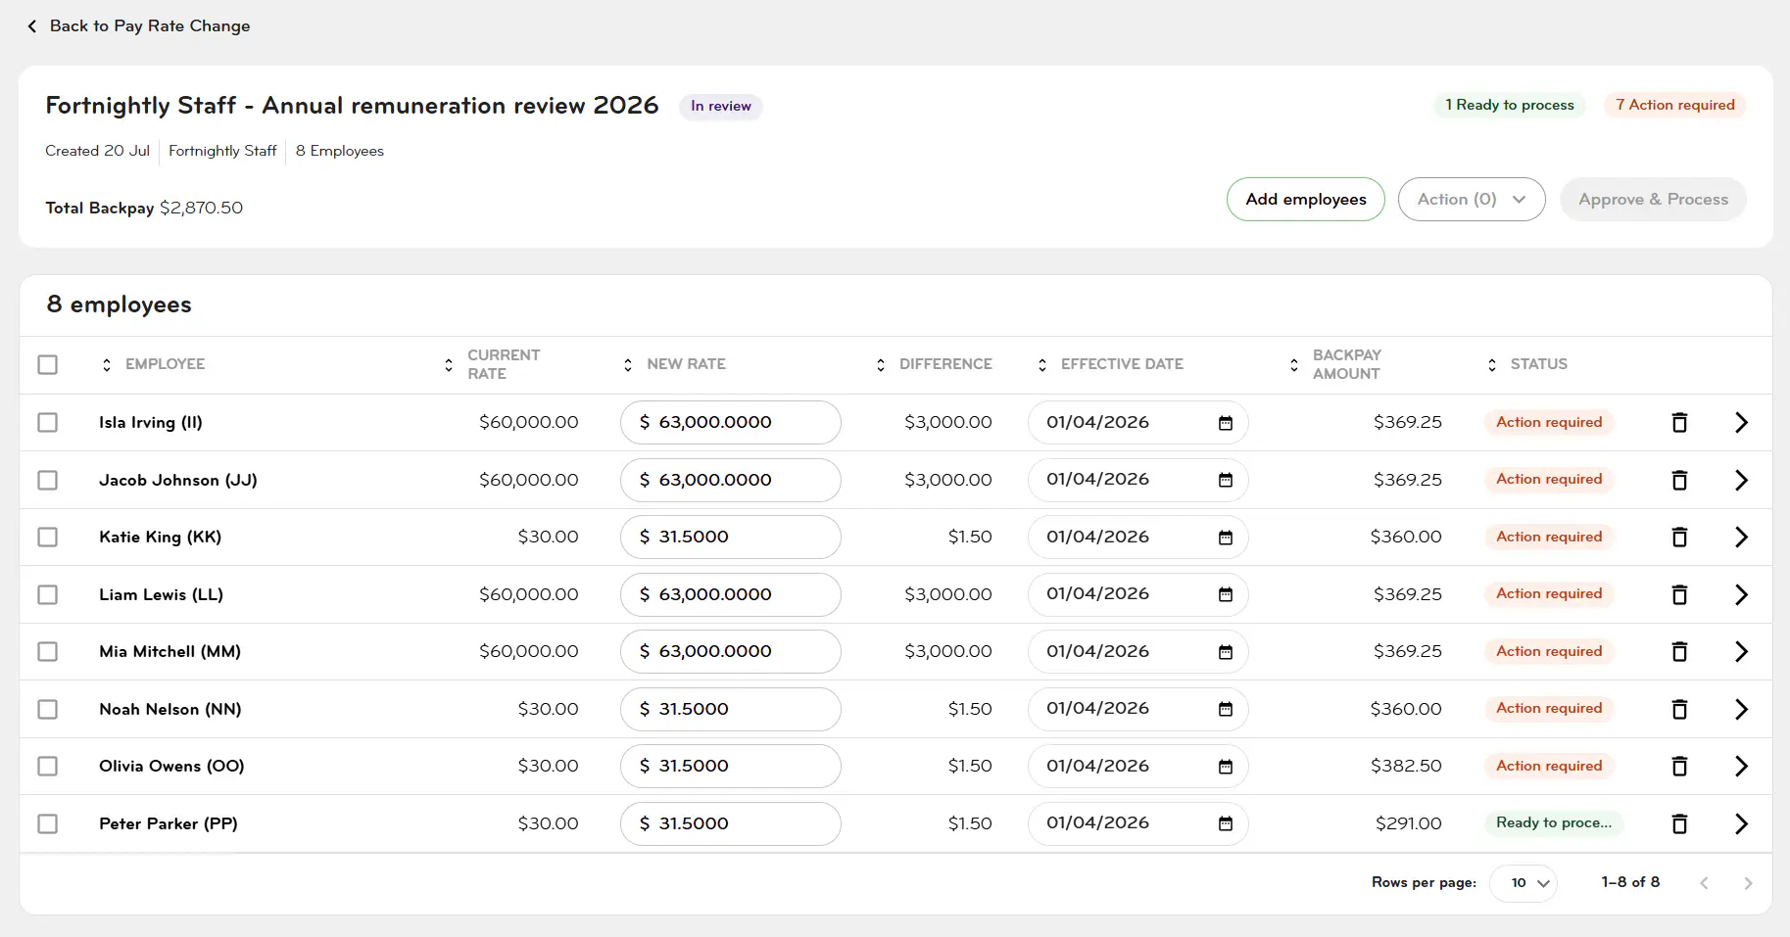1790x937 pixels.
Task: Open calendar picker for Liam Lewis date
Action: [x=1225, y=594]
